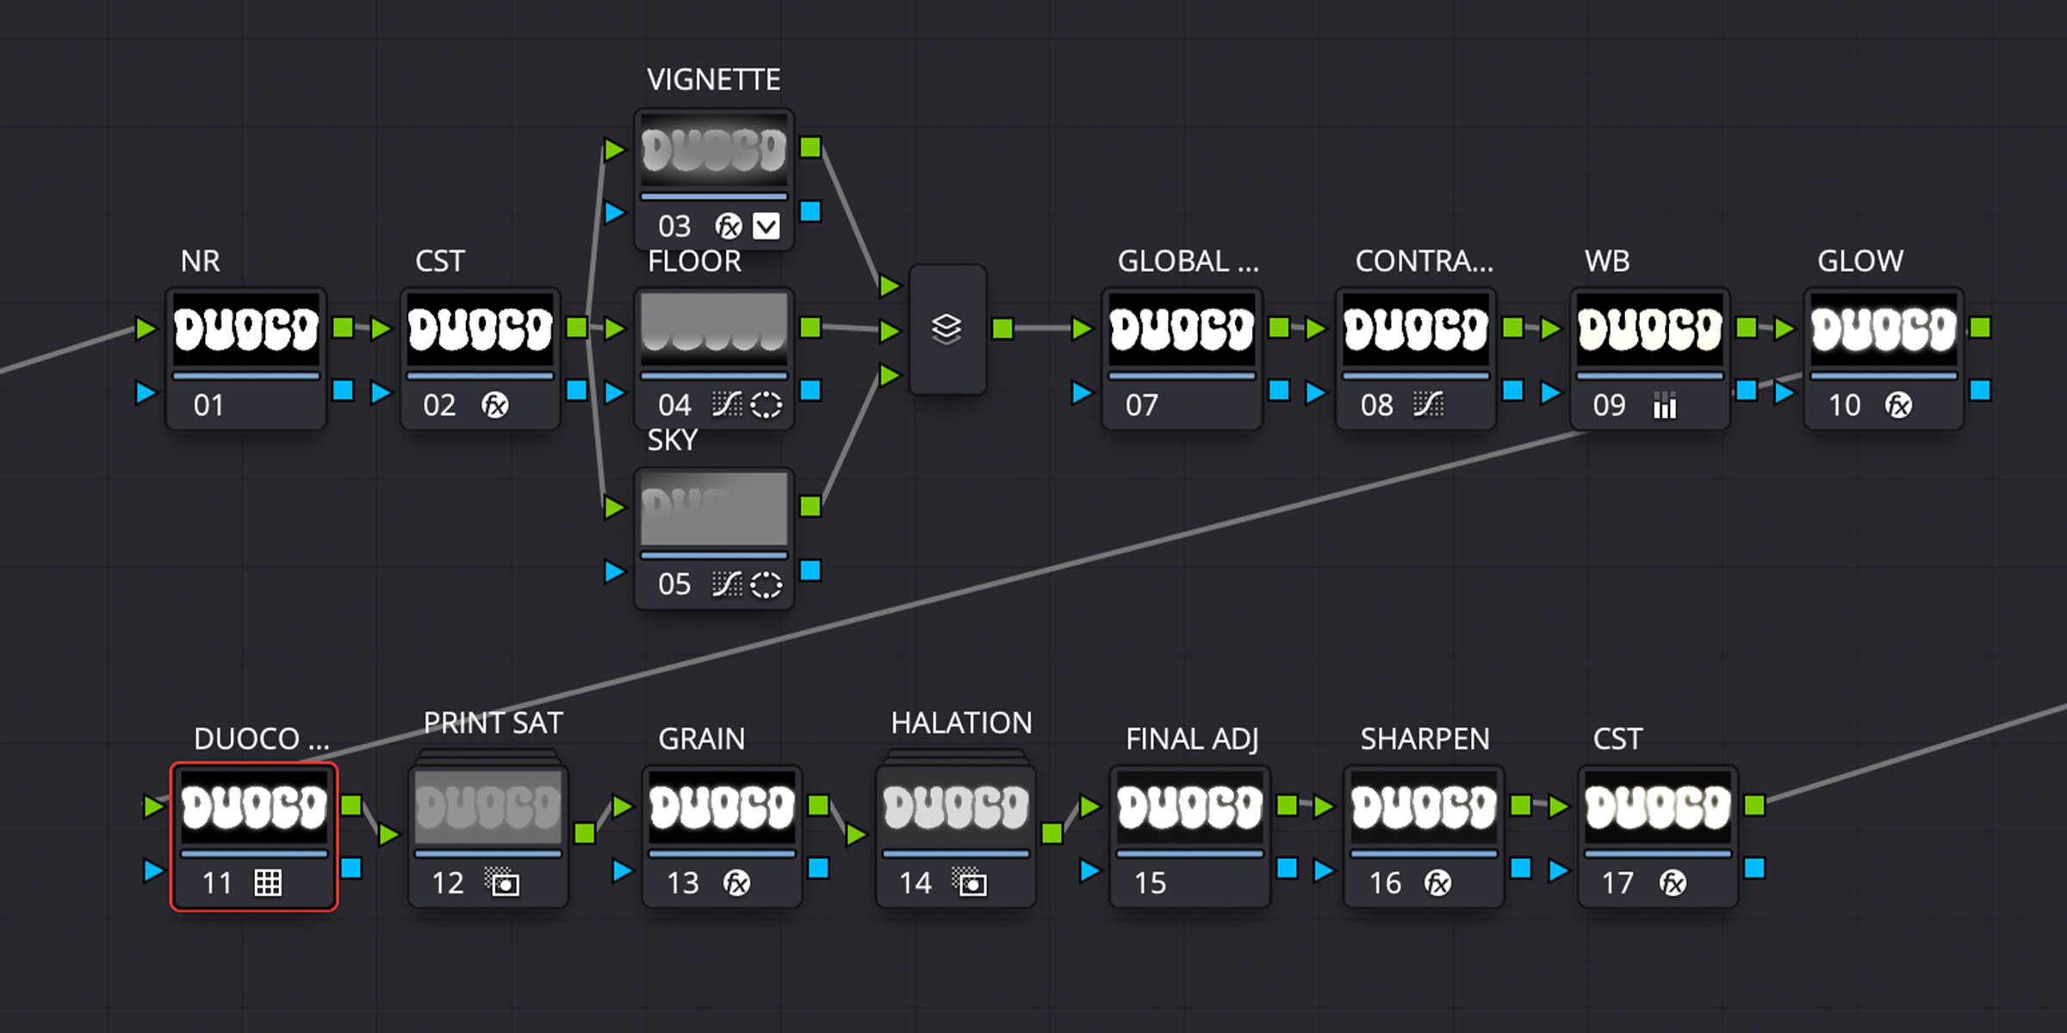Screen dimensions: 2067x1033
Task: Click the green RGB output of node 01
Action: [x=343, y=328]
